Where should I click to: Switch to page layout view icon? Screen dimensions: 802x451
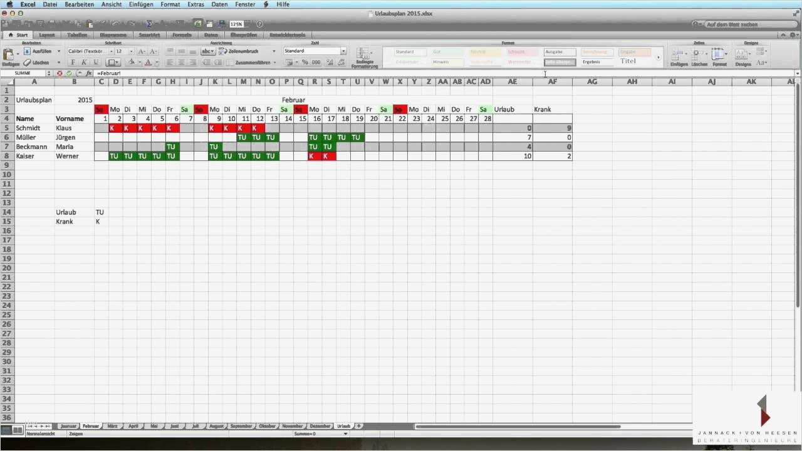pos(18,430)
